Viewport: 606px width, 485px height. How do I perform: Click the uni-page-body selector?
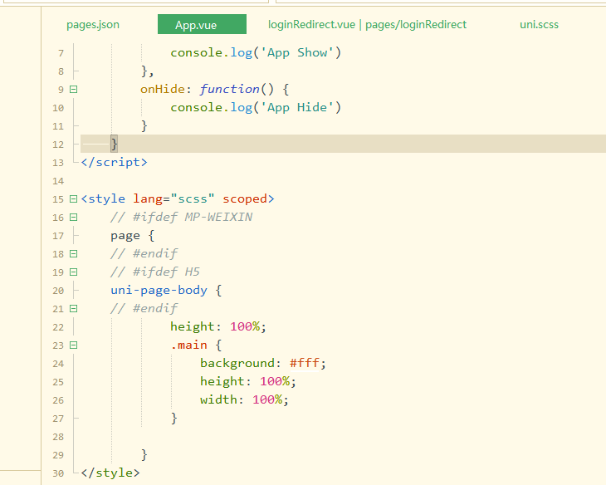coord(159,291)
